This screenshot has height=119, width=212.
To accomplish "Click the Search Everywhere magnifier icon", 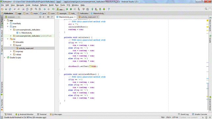I will point(206,9).
